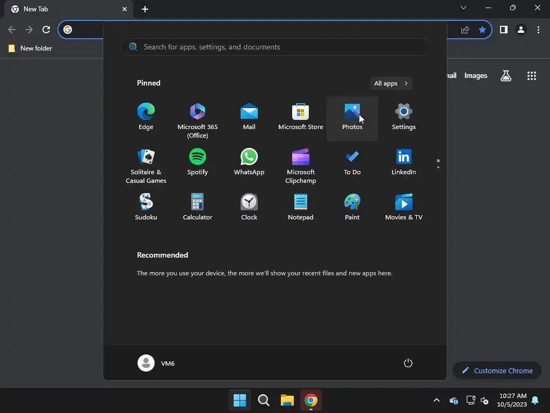Open File Explorer from the taskbar
Image resolution: width=550 pixels, height=413 pixels.
pyautogui.click(x=287, y=400)
